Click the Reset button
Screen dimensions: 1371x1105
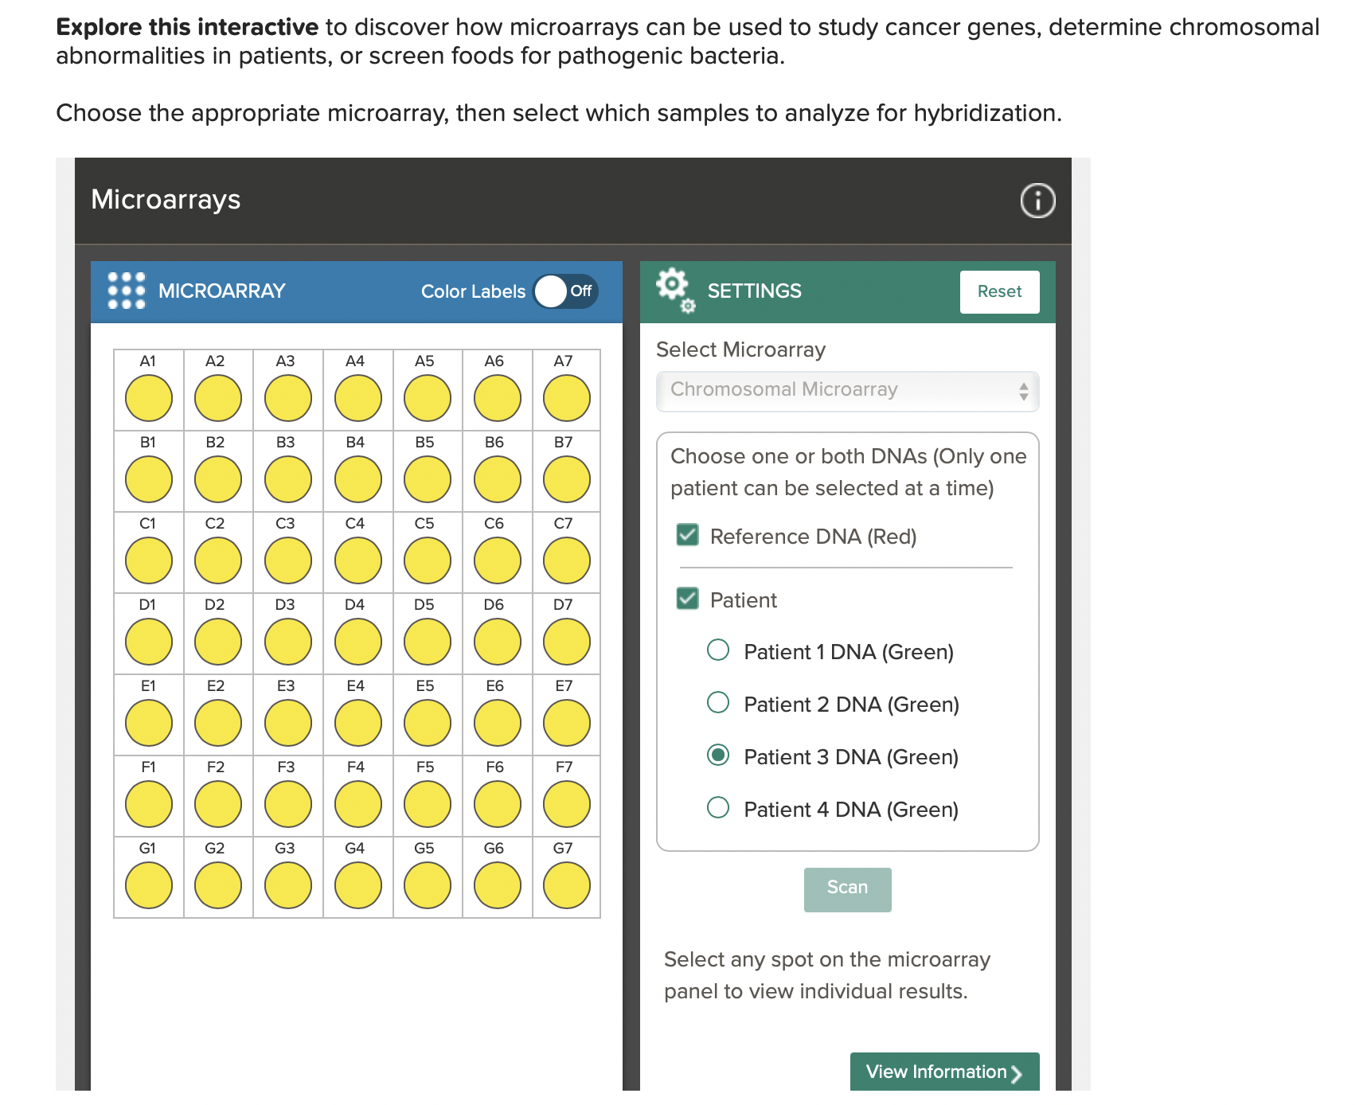[1000, 291]
